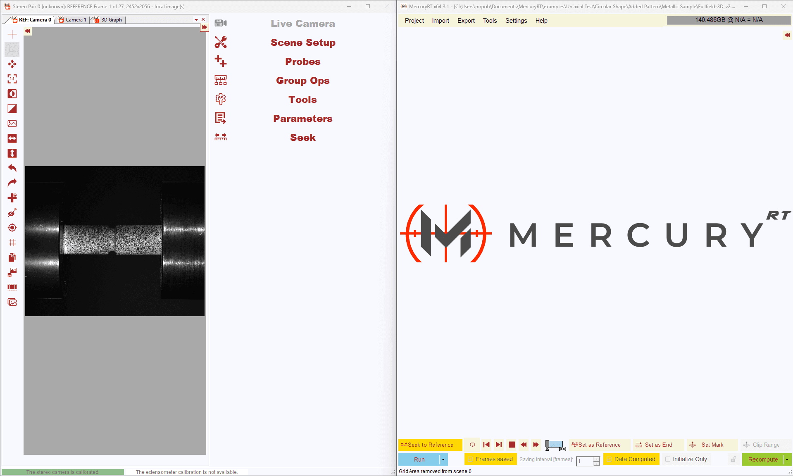Viewport: 793px width, 476px height.
Task: Open the Project menu
Action: click(x=414, y=21)
